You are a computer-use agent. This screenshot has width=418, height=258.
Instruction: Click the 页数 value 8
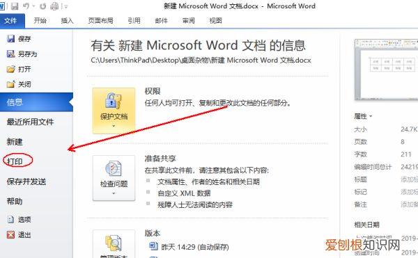[403, 142]
